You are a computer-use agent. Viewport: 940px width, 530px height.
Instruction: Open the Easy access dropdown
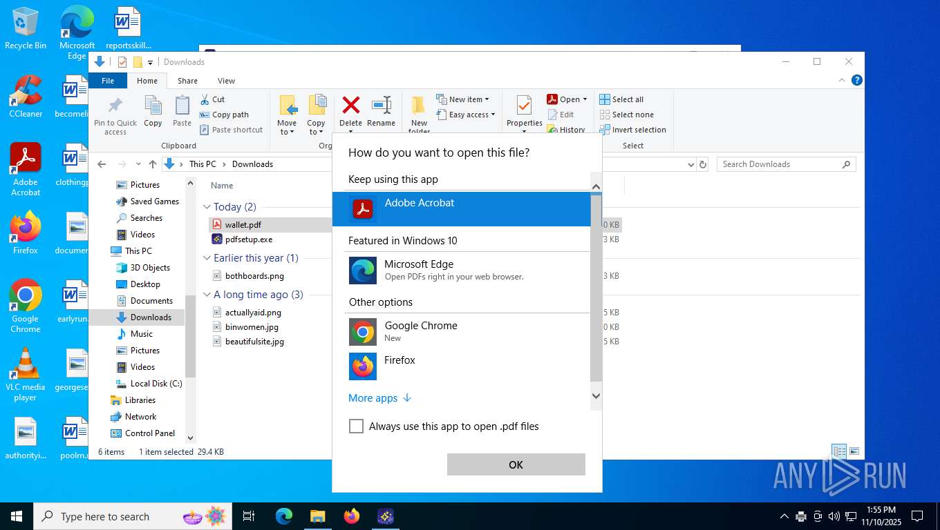(467, 115)
